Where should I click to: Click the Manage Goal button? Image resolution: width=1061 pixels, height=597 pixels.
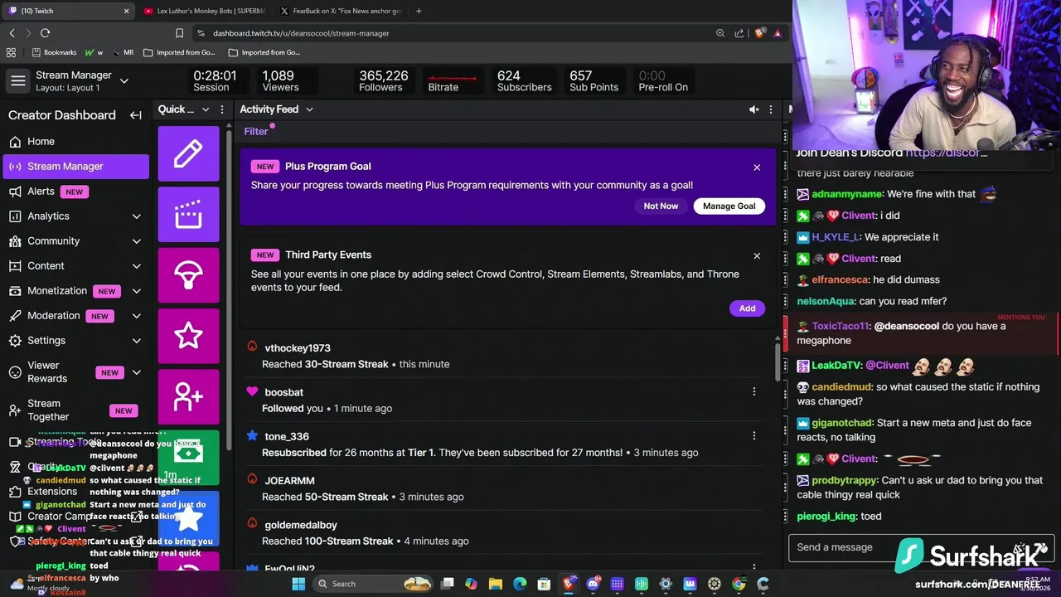(x=729, y=206)
